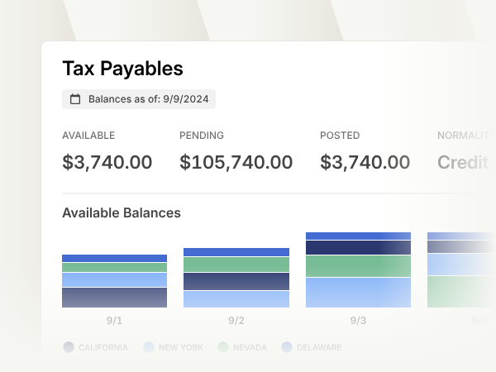Toggle the Delaware legend dot

click(x=287, y=347)
